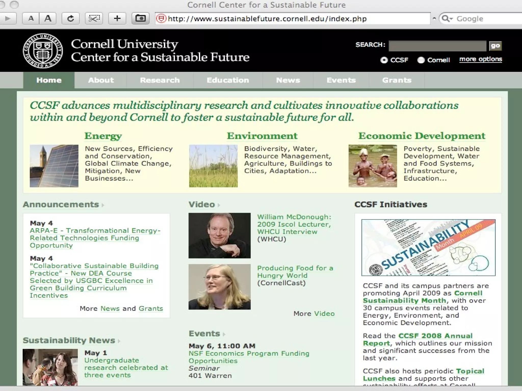Click the browser forward arrow button
Image resolution: width=522 pixels, height=391 pixels.
tap(8, 19)
